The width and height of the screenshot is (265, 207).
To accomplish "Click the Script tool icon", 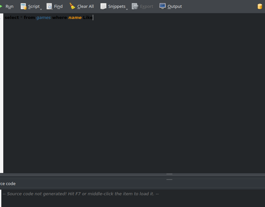I will click(24, 6).
